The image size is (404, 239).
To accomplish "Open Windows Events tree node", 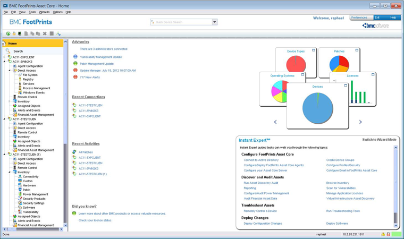I will point(33,92).
